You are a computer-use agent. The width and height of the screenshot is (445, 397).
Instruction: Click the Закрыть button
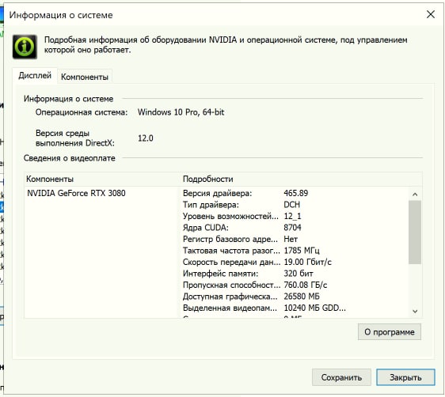point(405,377)
